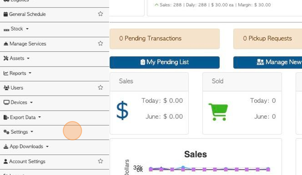Click the Reports chart icon
This screenshot has width=302, height=175.
click(6, 73)
